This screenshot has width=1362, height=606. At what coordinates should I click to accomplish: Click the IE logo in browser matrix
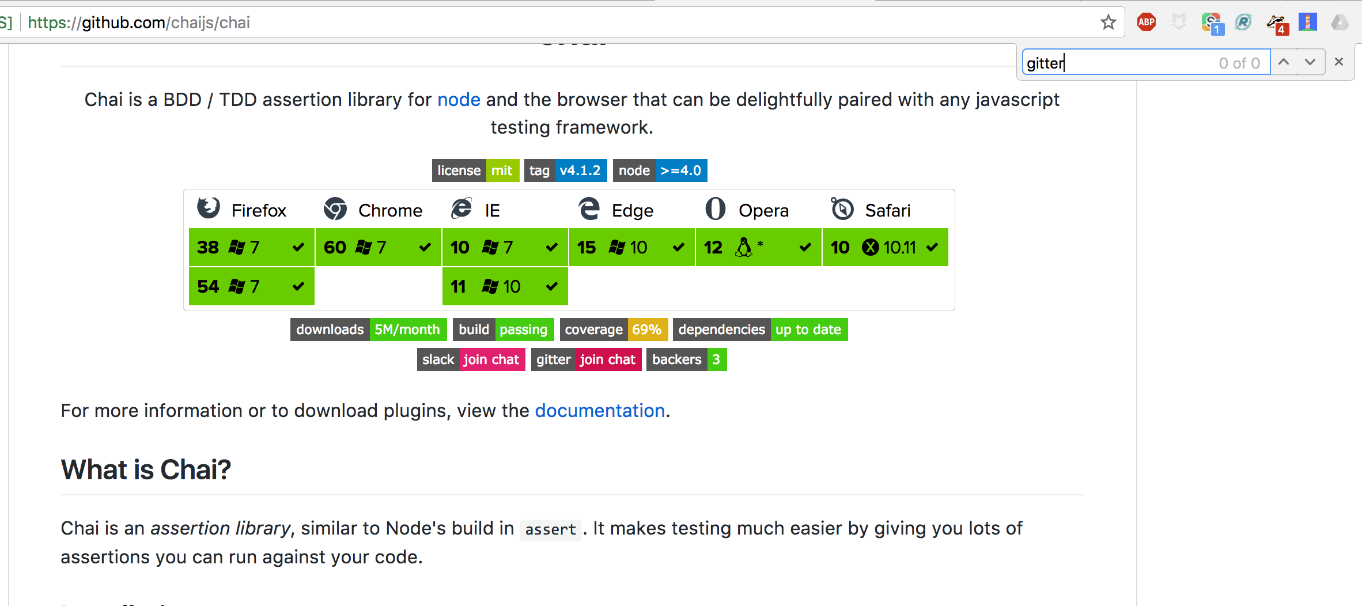461,209
